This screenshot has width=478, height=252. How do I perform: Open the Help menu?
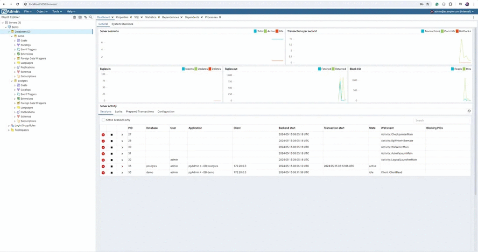tap(71, 12)
